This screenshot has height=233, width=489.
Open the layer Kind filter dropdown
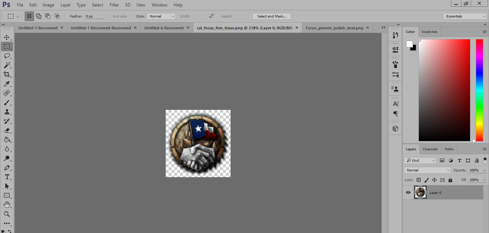click(420, 160)
